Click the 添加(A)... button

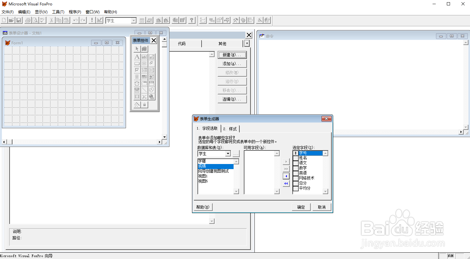coord(232,64)
